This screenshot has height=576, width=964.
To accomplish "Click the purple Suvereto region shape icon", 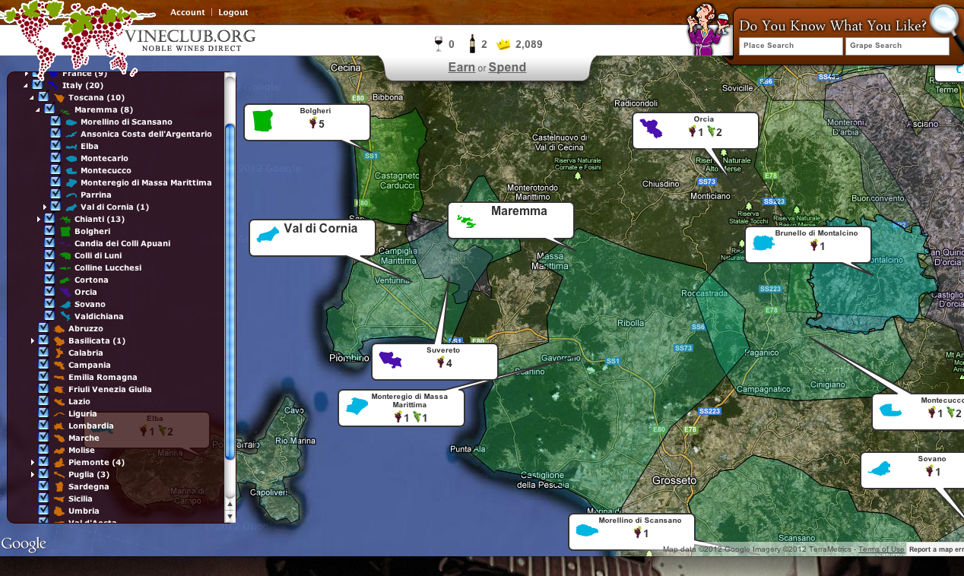I will point(390,360).
